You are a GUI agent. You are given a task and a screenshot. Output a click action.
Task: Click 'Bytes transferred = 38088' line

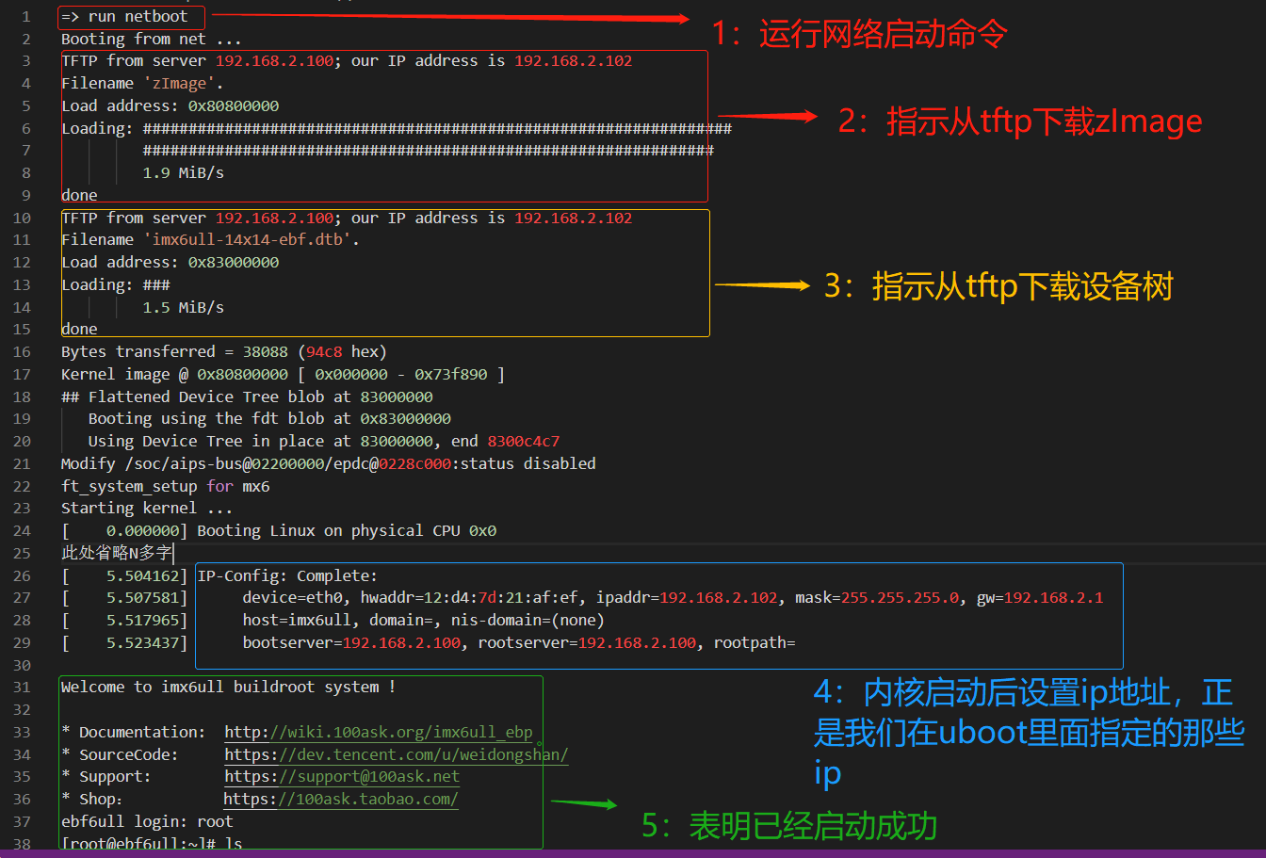(x=224, y=351)
